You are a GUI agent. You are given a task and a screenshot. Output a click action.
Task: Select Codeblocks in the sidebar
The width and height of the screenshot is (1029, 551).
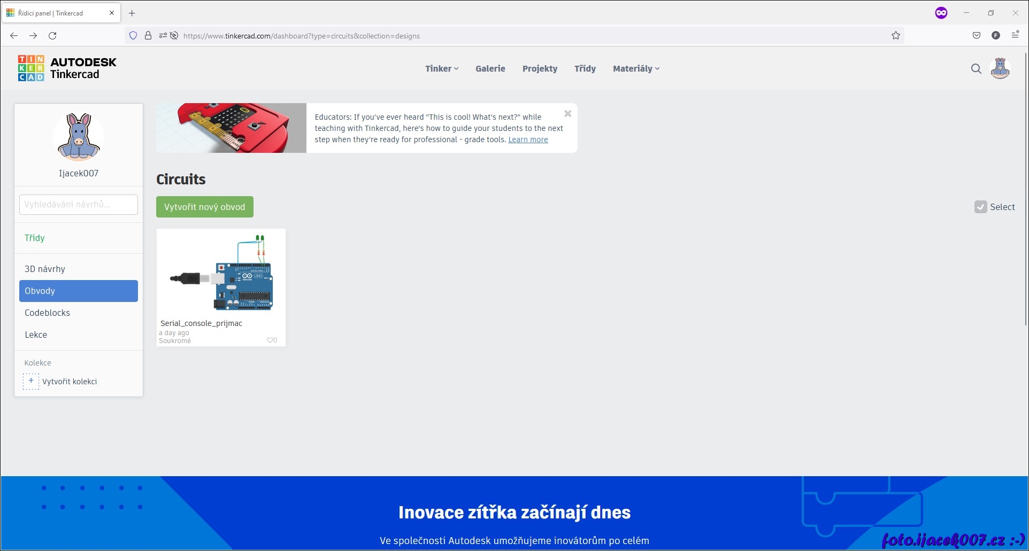pos(47,313)
